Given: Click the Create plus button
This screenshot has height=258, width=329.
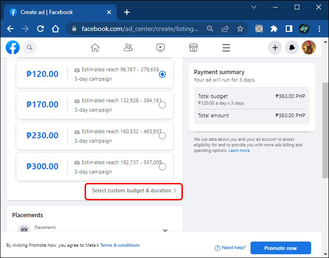Looking at the screenshot, I should [x=275, y=47].
